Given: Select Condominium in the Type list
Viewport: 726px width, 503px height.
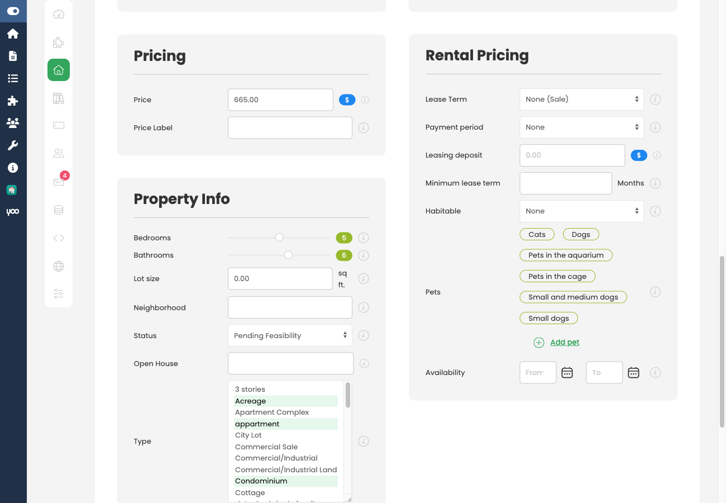Looking at the screenshot, I should coord(261,481).
